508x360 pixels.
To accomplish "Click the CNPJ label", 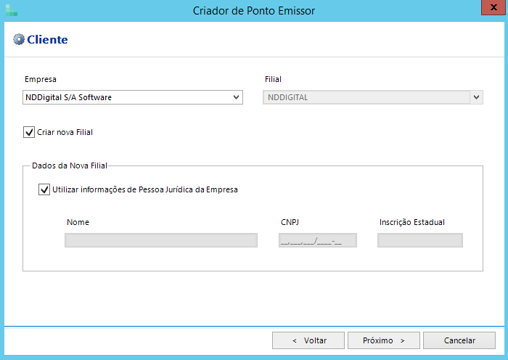I will tap(290, 222).
